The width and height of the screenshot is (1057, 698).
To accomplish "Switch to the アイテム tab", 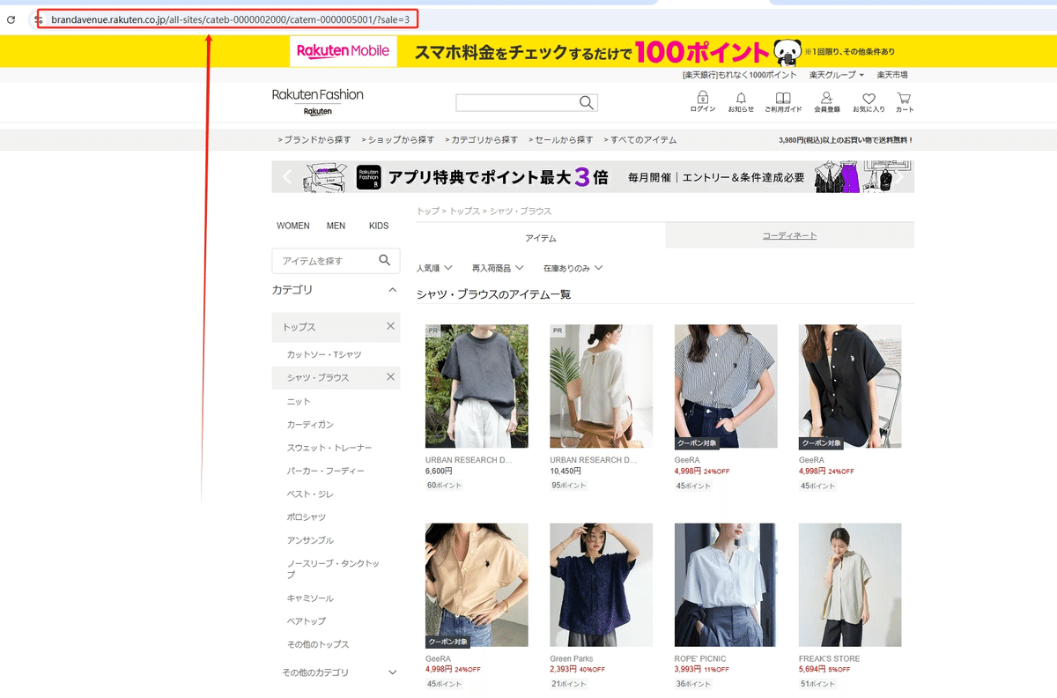I will click(541, 238).
